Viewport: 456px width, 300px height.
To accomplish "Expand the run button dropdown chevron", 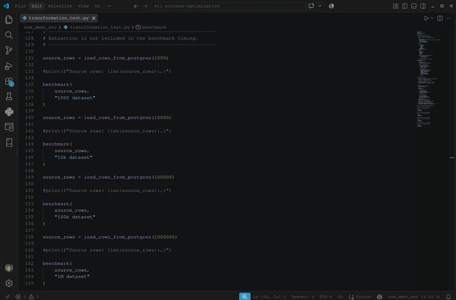I will coord(432,18).
